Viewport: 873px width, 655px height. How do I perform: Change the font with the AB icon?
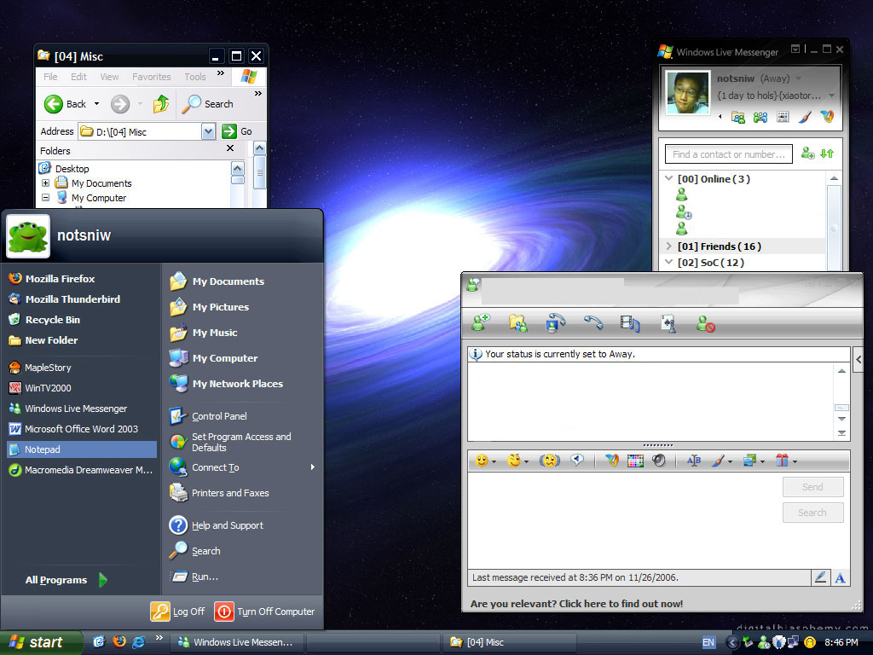(694, 461)
